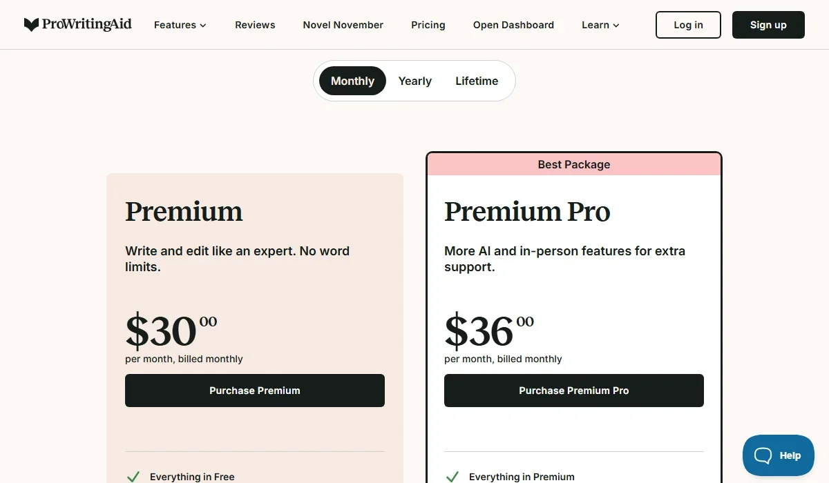Open the Reviews page
Screen dimensions: 829x483
click(x=255, y=25)
